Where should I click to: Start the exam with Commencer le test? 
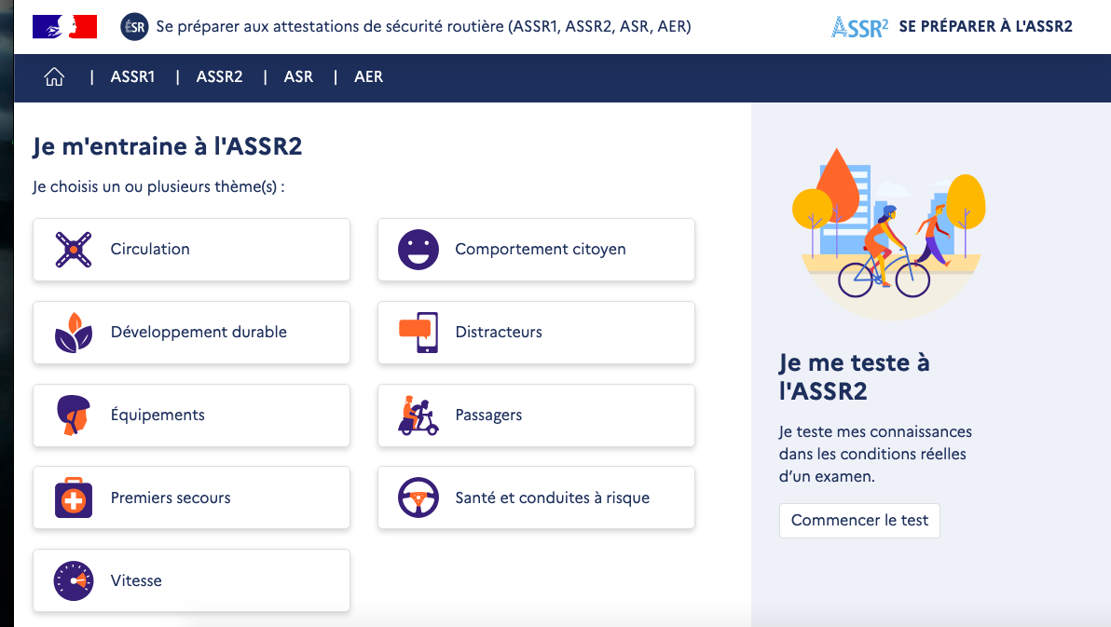pos(859,521)
